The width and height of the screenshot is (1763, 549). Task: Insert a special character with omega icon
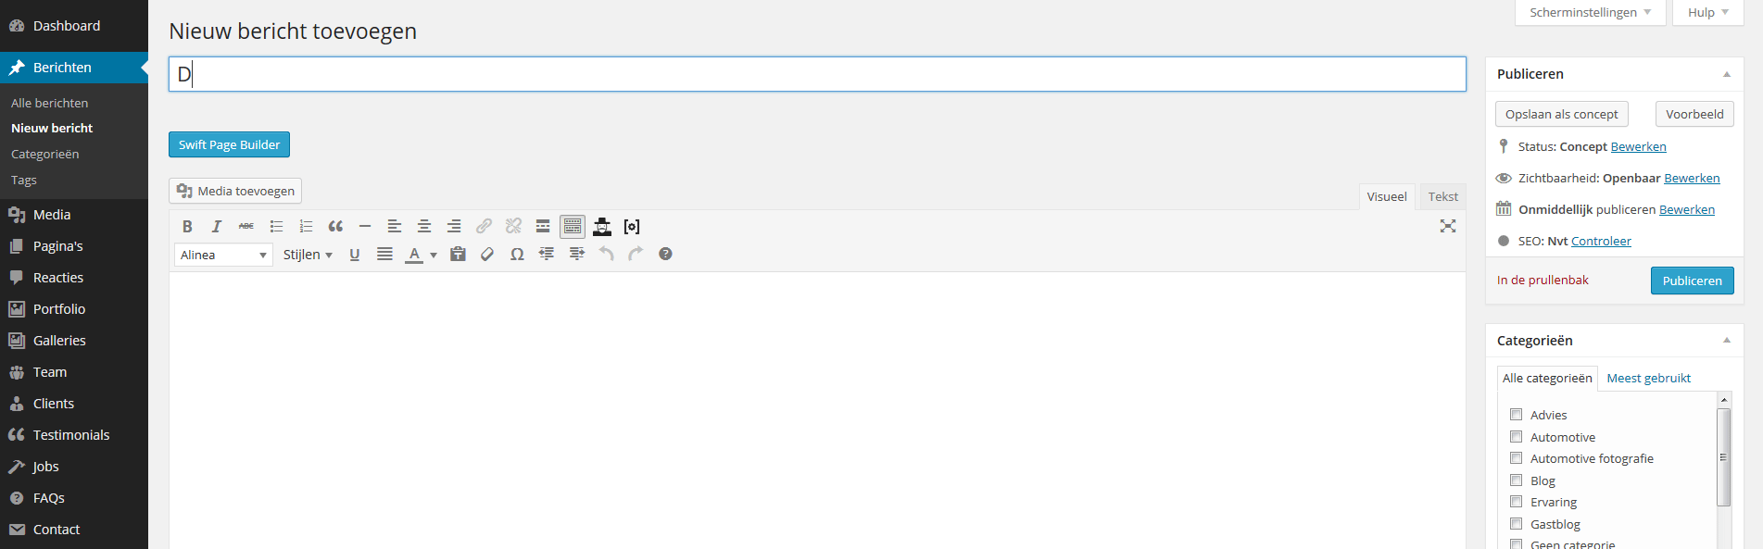517,254
